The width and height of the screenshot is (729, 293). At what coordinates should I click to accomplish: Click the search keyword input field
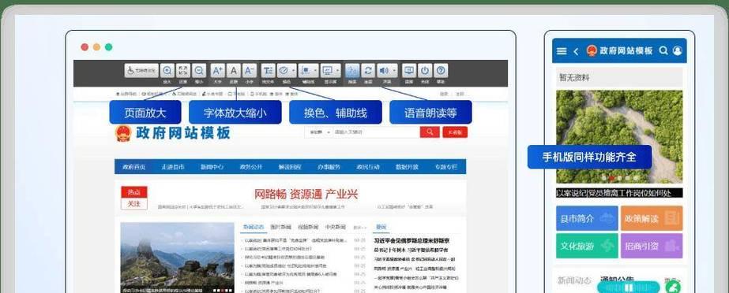tap(376, 132)
